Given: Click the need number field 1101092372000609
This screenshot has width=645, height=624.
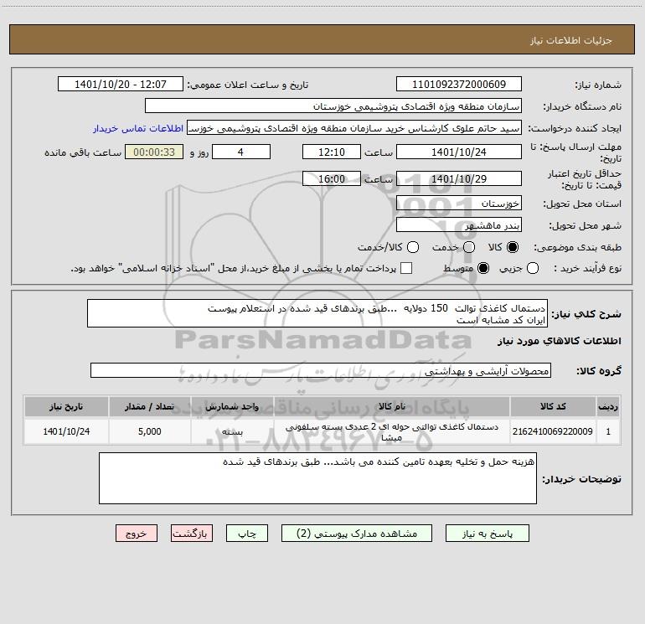Looking at the screenshot, I should point(459,84).
